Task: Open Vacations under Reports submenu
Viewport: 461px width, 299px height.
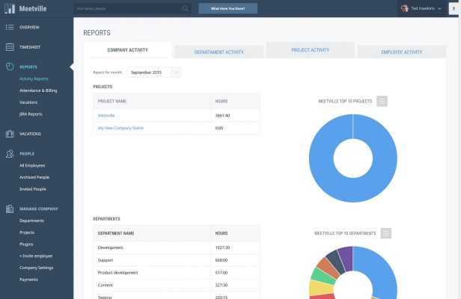Action: 28,102
